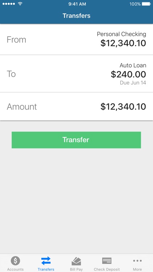The width and height of the screenshot is (153, 272).
Task: Tap the green Transfer button
Action: coord(76,140)
